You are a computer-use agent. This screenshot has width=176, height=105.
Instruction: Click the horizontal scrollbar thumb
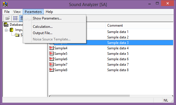(x=90, y=96)
